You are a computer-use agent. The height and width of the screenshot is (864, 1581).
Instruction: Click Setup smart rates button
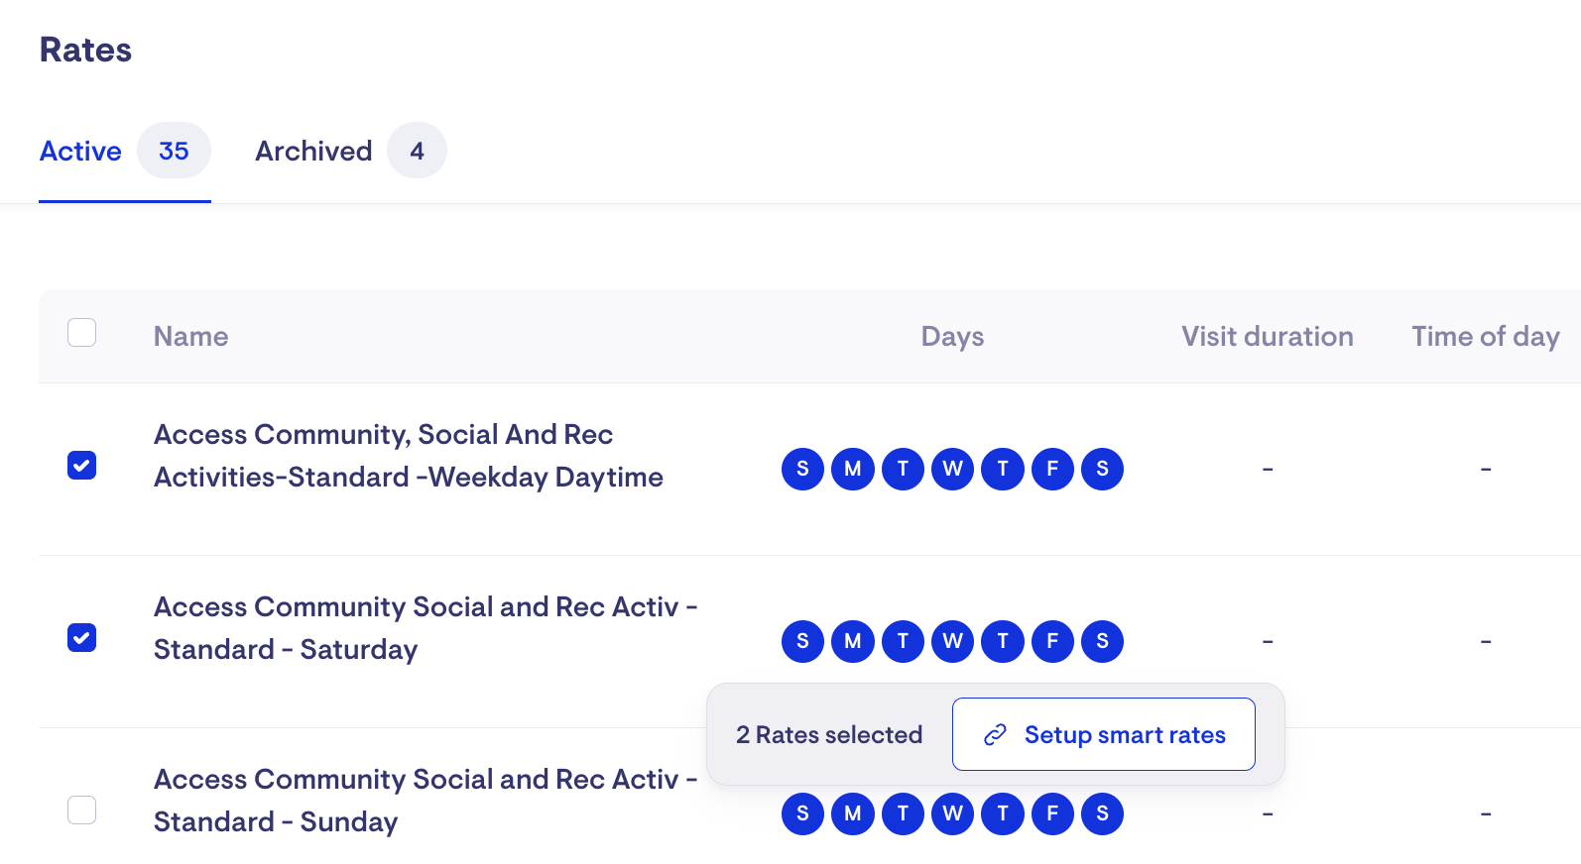1103,734
